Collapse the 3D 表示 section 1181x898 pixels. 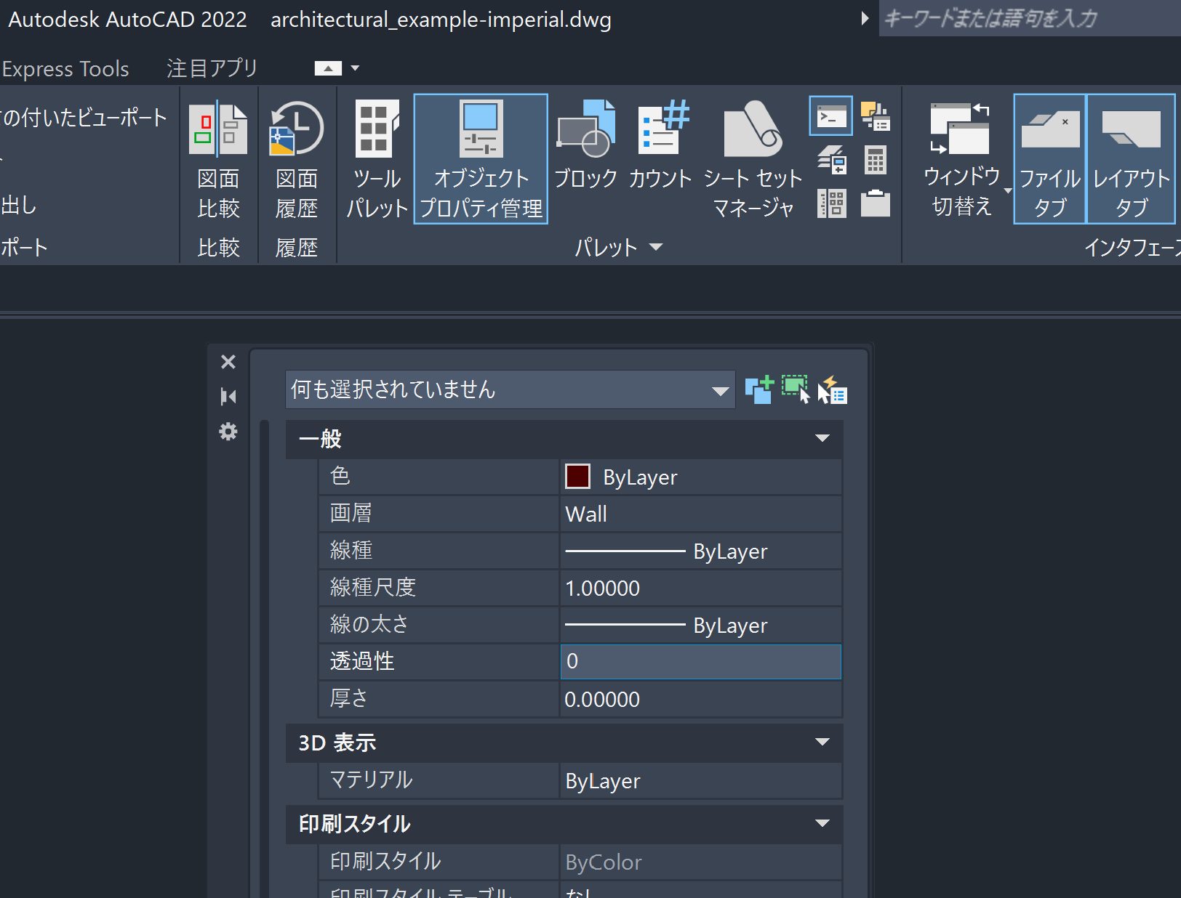822,742
